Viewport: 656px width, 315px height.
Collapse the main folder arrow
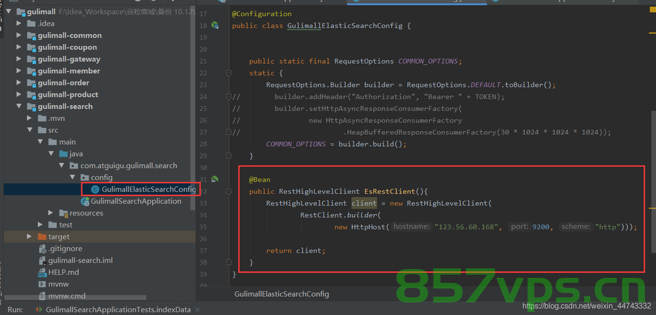[x=40, y=142]
